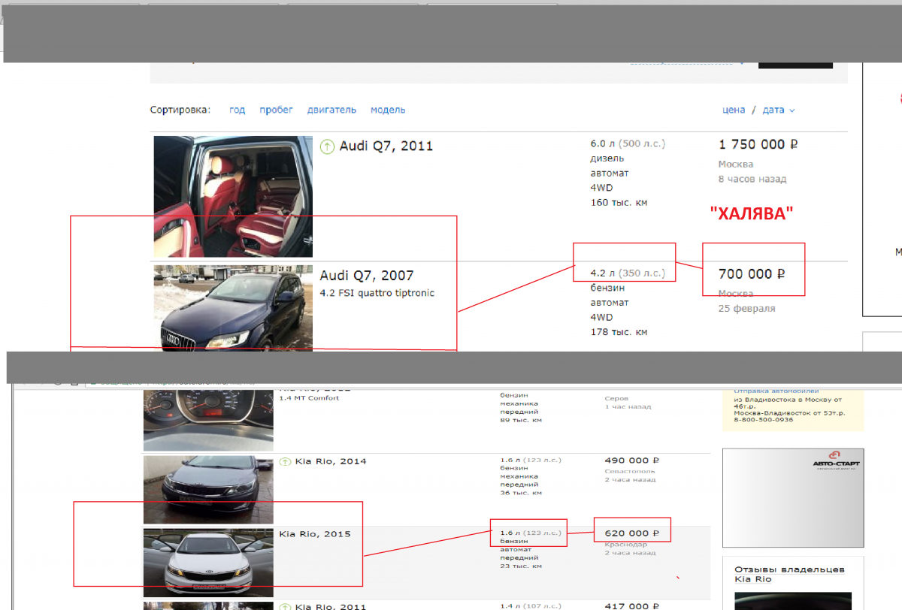
Task: Click the green arrow icon beside Kia Rio, 2014
Action: pos(286,461)
